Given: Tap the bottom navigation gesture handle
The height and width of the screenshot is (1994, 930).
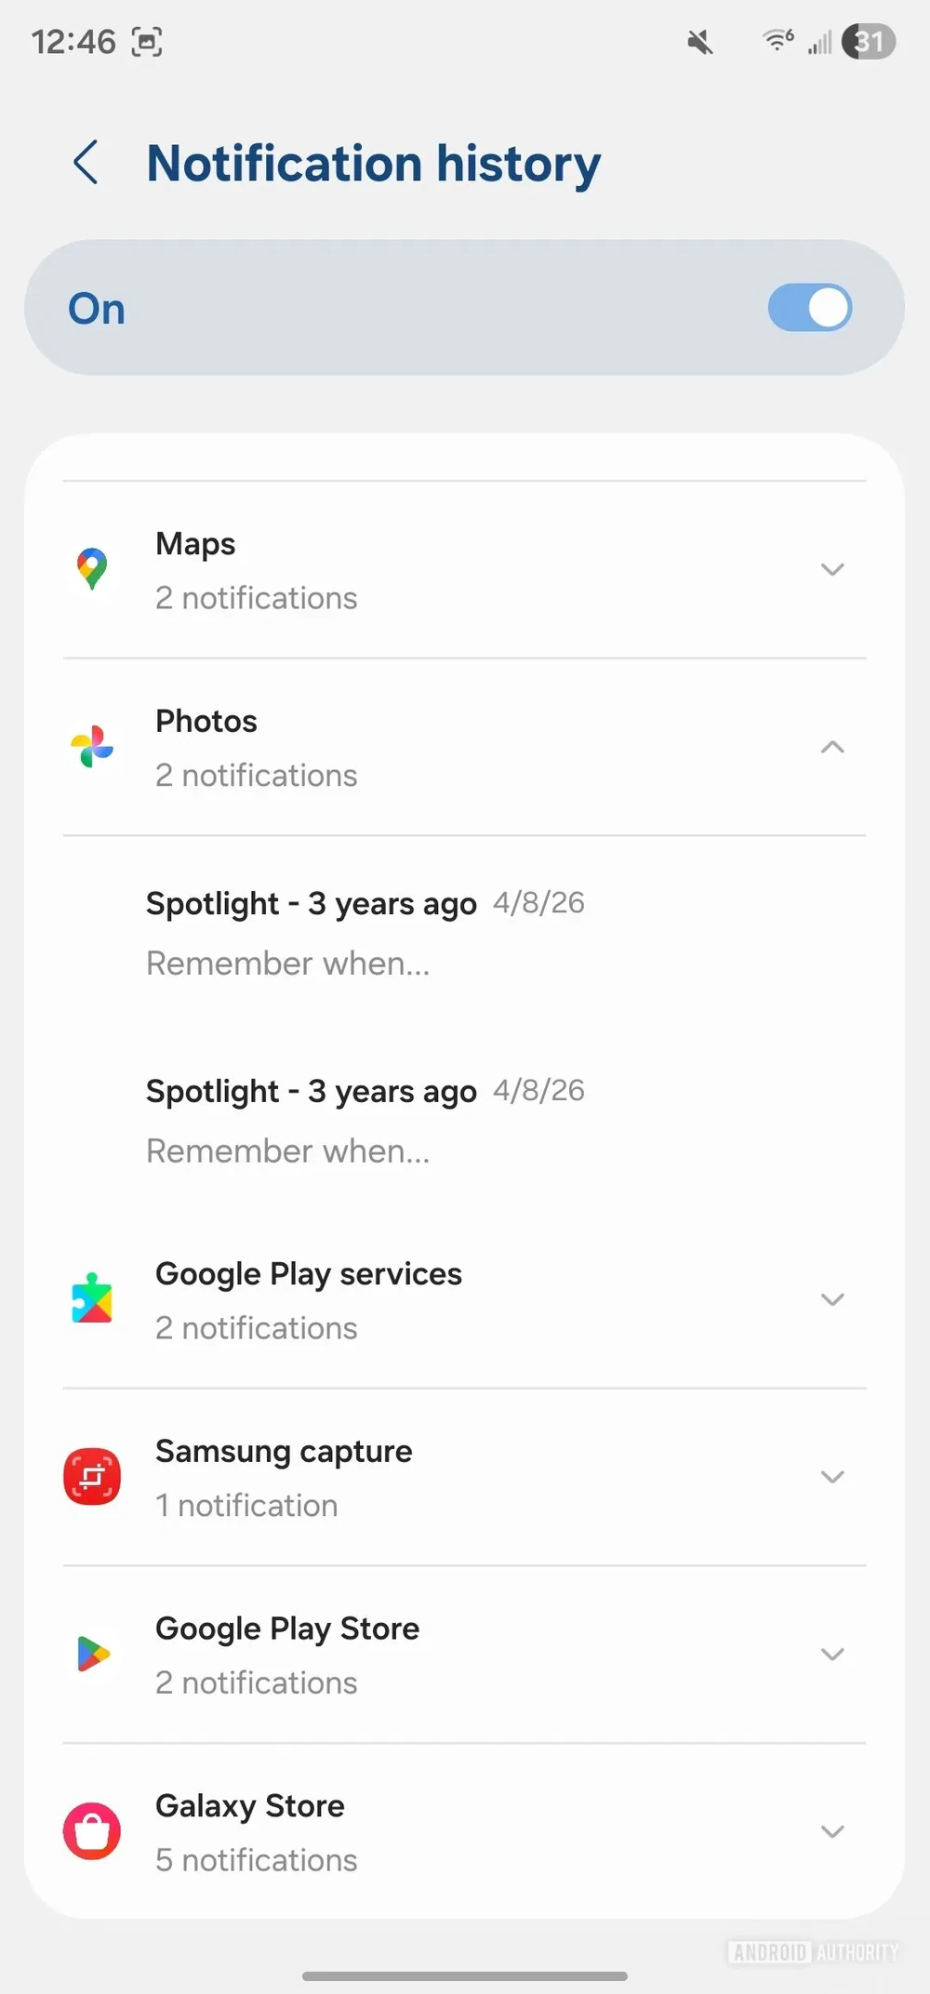Looking at the screenshot, I should coord(465,1975).
